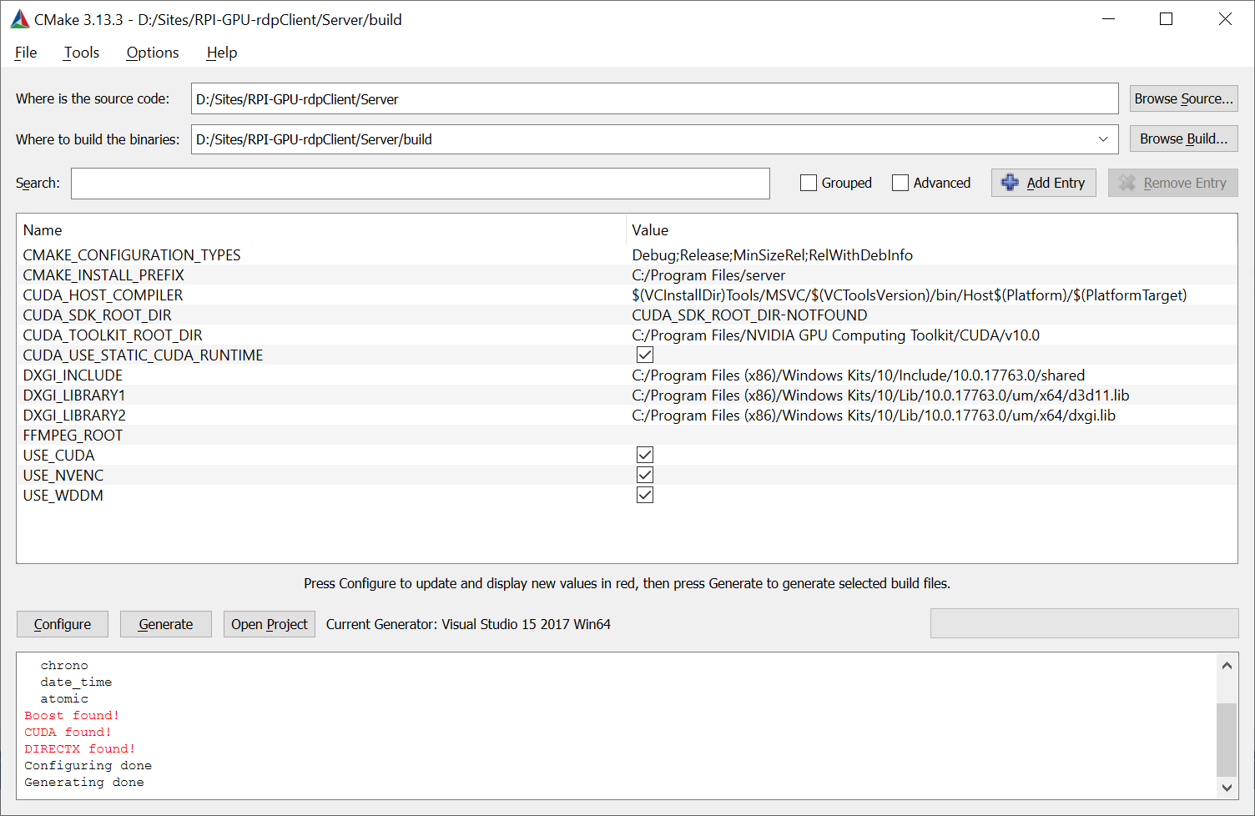Maximize the CMake window
Screen dimensions: 1255x816
(x=1167, y=19)
